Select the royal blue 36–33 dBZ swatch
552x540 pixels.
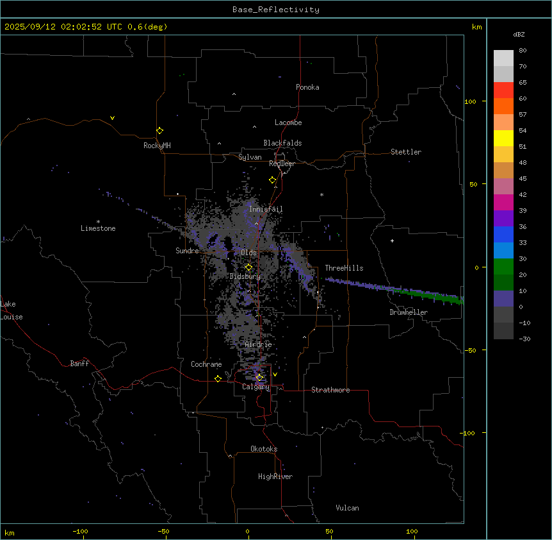503,234
